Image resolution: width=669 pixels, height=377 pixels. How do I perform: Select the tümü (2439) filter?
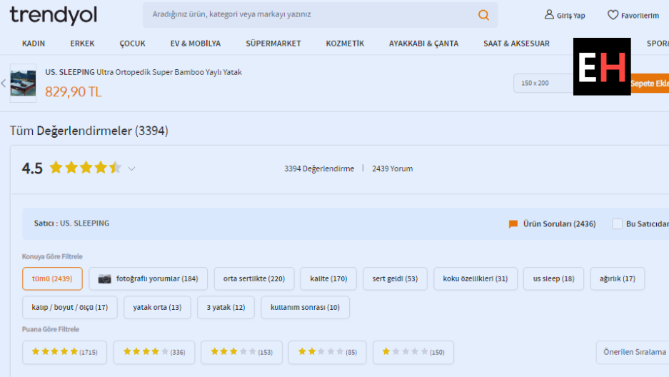52,279
